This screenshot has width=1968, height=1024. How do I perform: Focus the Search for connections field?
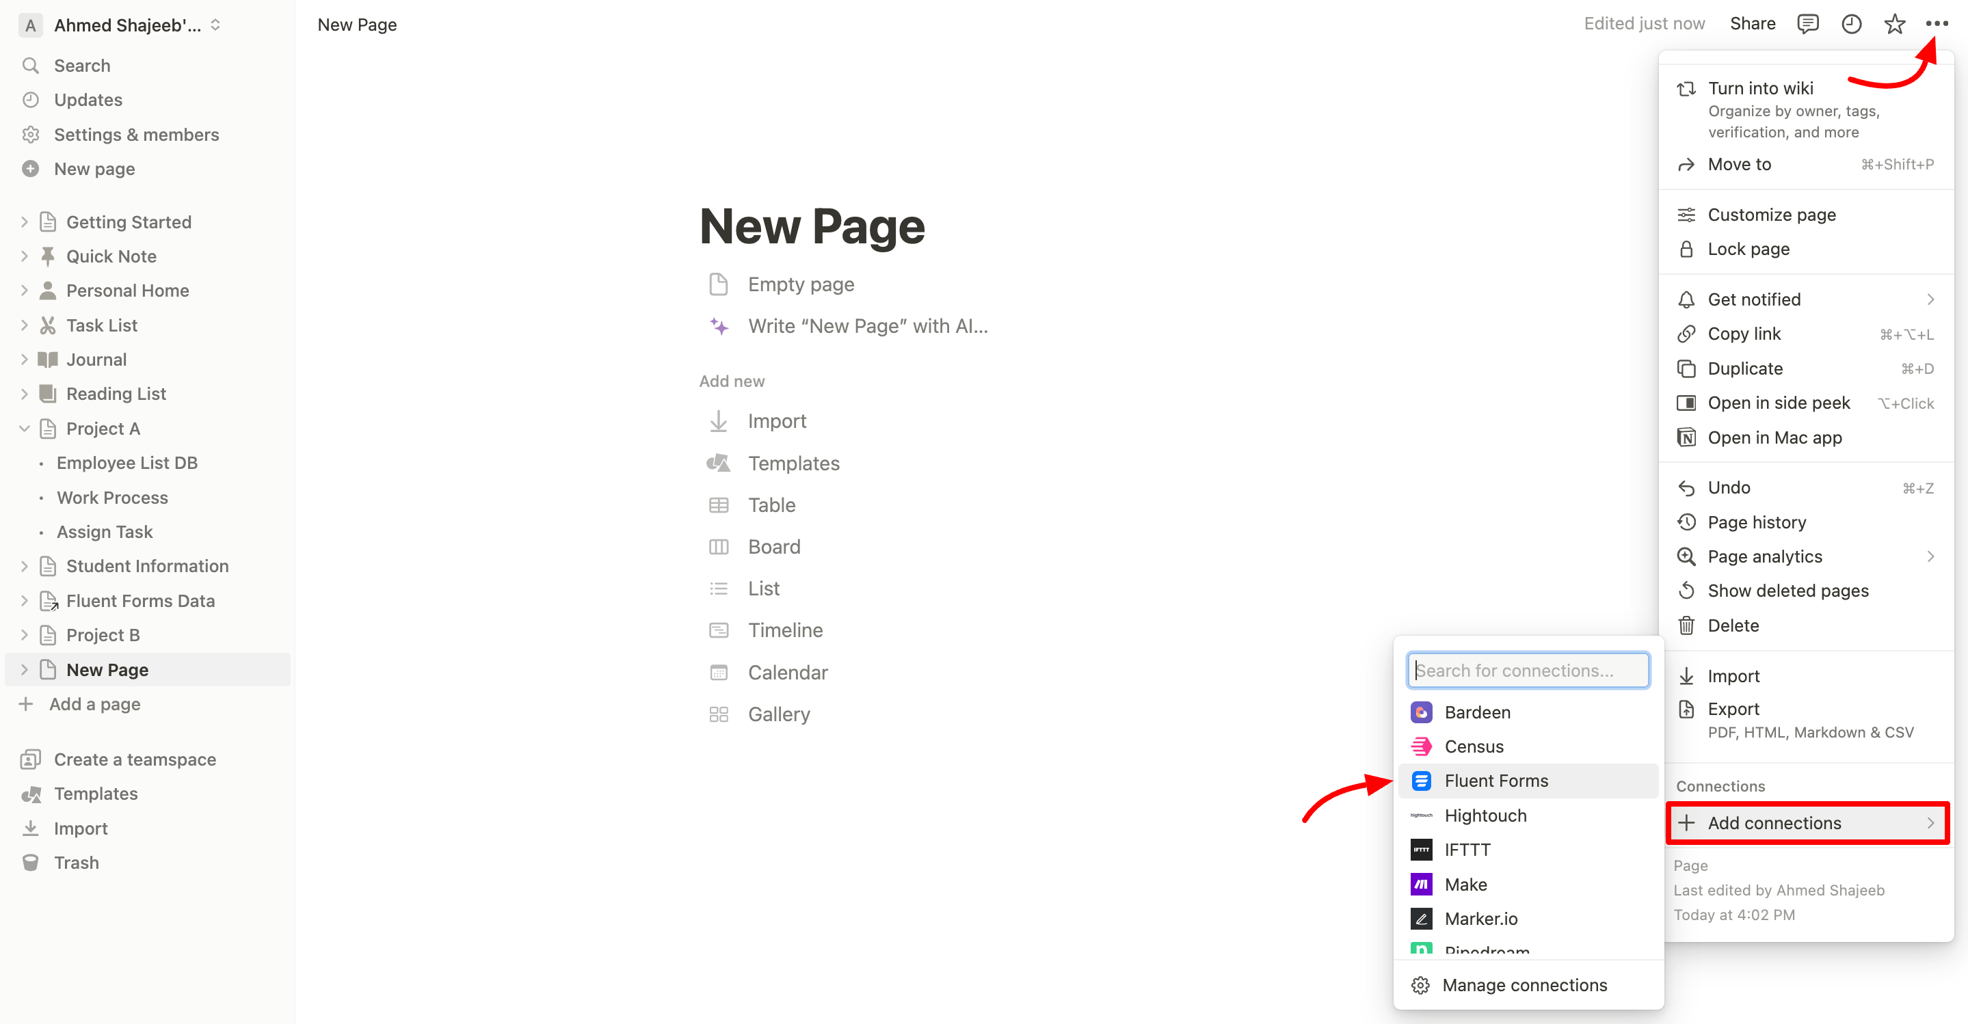(1528, 671)
